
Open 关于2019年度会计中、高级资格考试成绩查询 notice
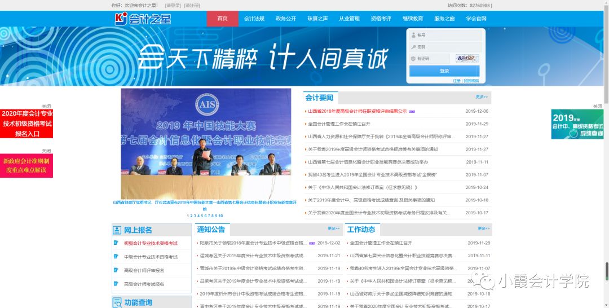(x=371, y=200)
